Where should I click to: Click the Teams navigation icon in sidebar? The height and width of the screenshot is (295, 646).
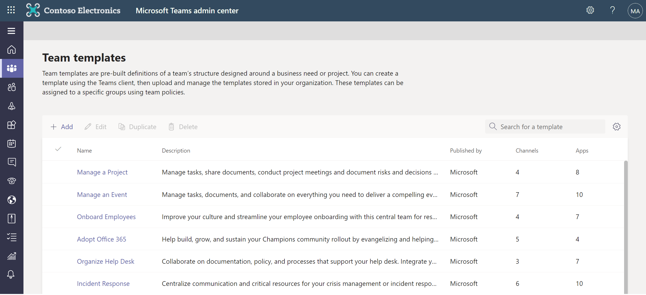tap(11, 68)
